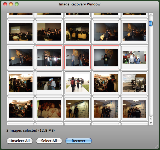Select vintage thumbnail of Bee Gees-style trio
Viewport: 160px width, 150px height.
pos(49,109)
